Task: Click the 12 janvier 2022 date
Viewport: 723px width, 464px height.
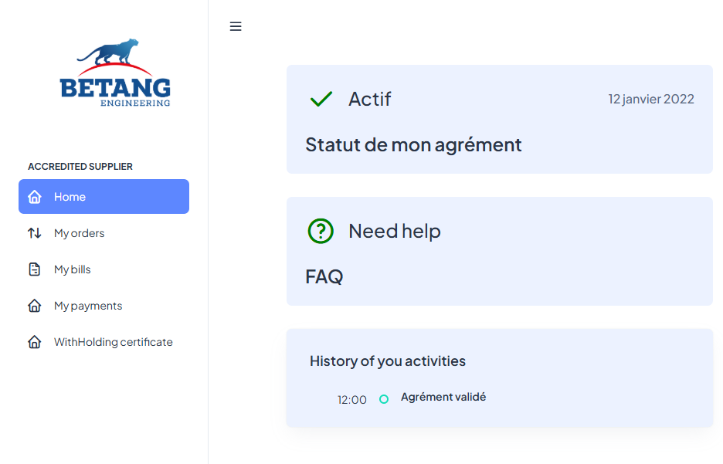Action: coord(650,99)
